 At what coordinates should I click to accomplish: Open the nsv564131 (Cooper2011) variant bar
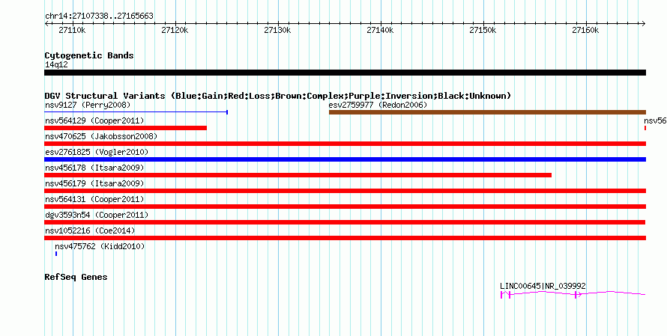(x=345, y=207)
